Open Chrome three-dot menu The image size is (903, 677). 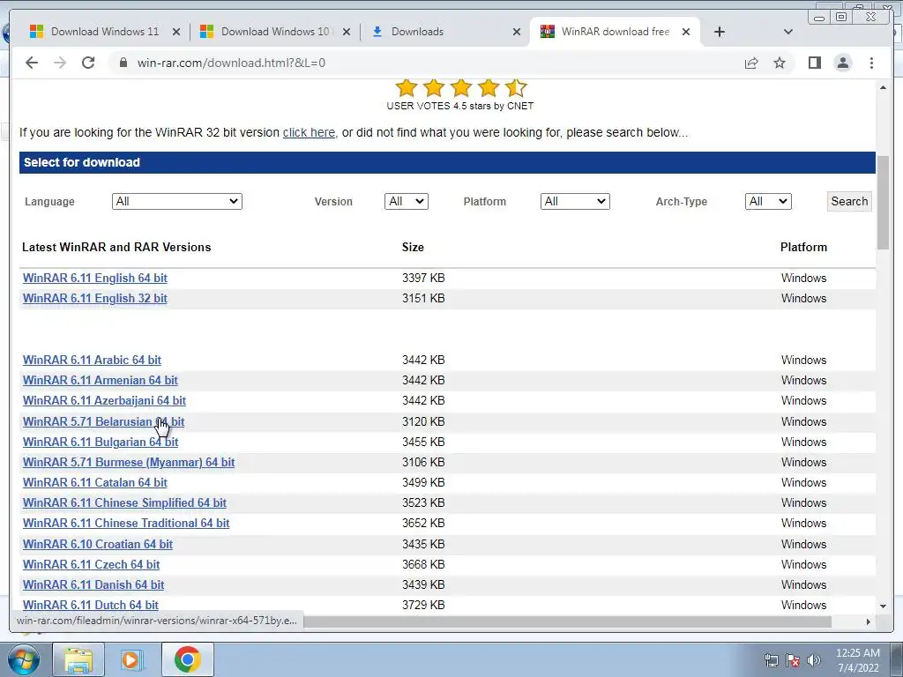coord(871,63)
